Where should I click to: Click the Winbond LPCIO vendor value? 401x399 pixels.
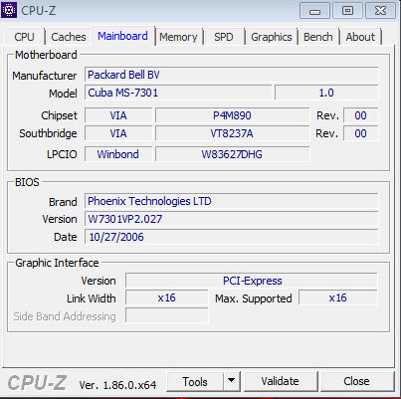118,154
